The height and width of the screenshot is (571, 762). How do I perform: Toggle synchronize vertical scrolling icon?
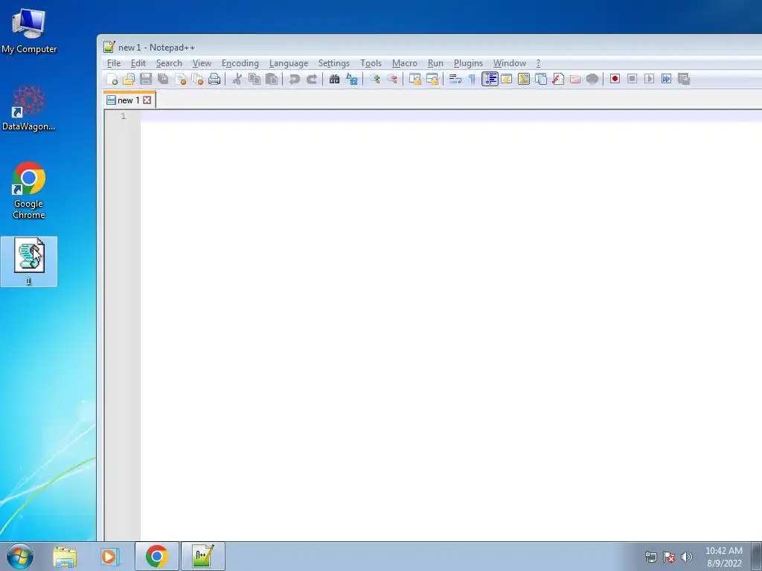point(415,79)
